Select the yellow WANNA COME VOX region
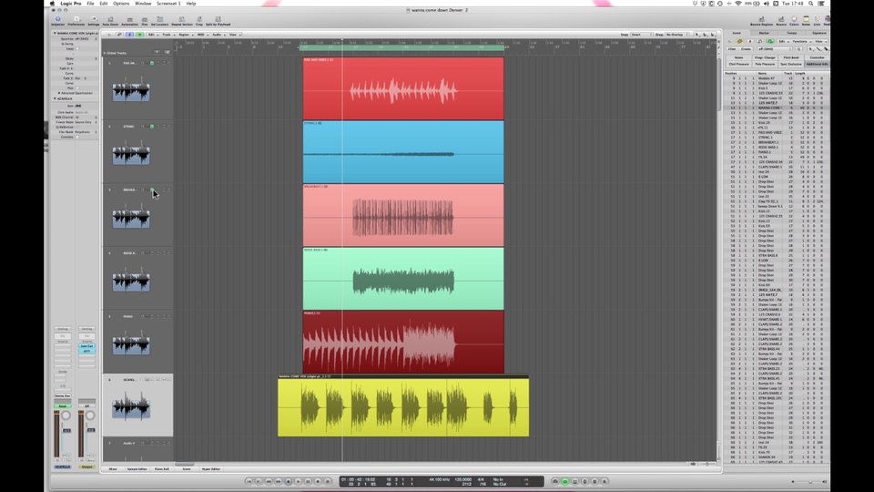 403,406
